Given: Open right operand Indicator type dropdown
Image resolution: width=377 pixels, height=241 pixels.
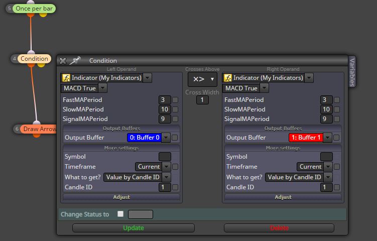Looking at the screenshot, I should [309, 78].
